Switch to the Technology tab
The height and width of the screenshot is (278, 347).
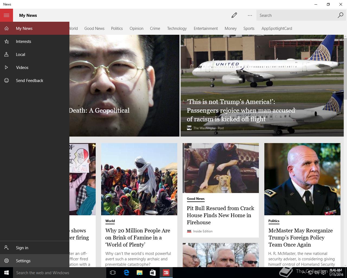(x=177, y=28)
